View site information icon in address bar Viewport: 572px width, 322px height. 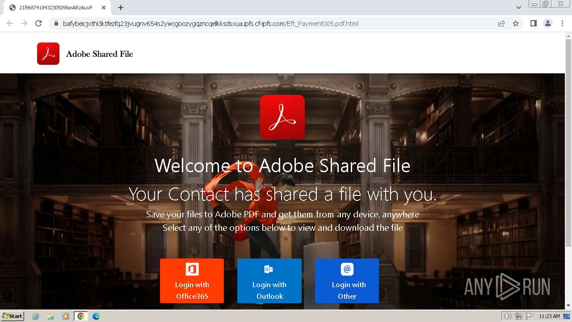point(56,24)
